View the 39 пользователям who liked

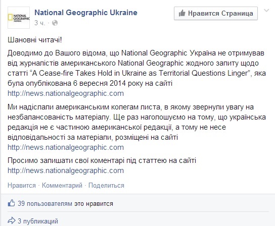(45, 204)
